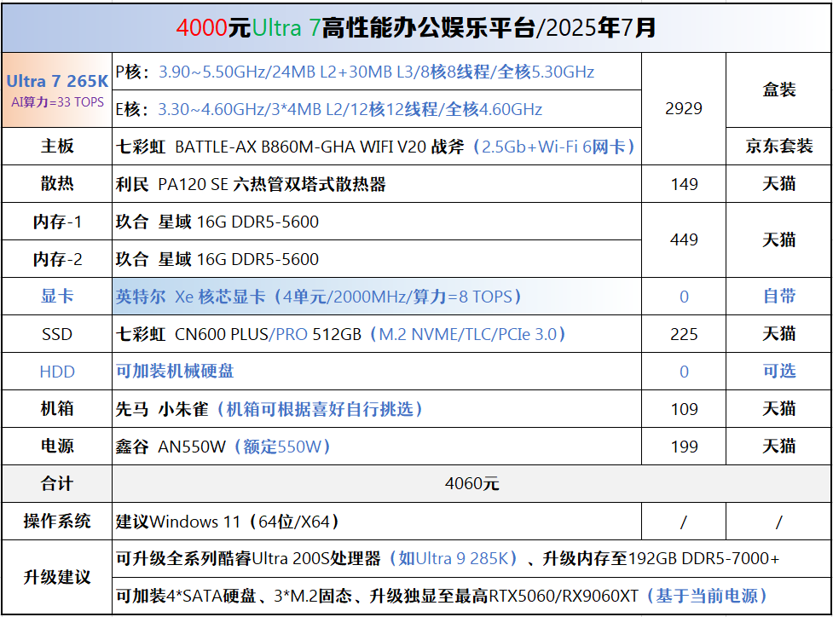Click "天猫" in the 散热 row
This screenshot has height=617, width=833.
(778, 184)
